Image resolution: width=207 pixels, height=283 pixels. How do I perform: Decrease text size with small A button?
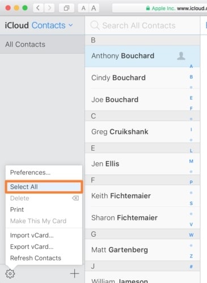pyautogui.click(x=83, y=8)
